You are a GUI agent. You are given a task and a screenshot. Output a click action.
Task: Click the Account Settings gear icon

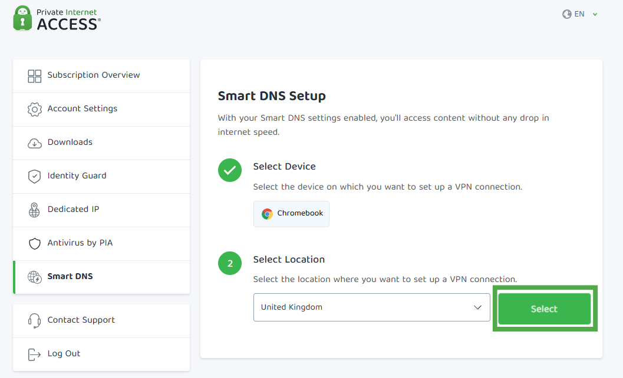35,109
